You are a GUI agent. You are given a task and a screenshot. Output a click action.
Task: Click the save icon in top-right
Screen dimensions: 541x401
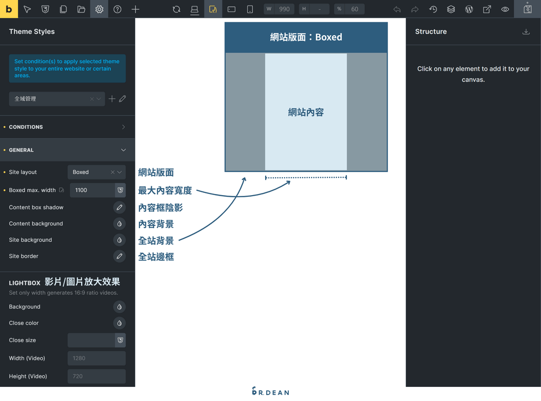527,9
